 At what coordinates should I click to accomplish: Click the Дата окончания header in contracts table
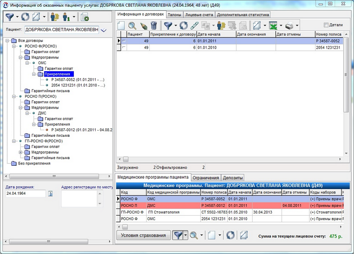256,34
